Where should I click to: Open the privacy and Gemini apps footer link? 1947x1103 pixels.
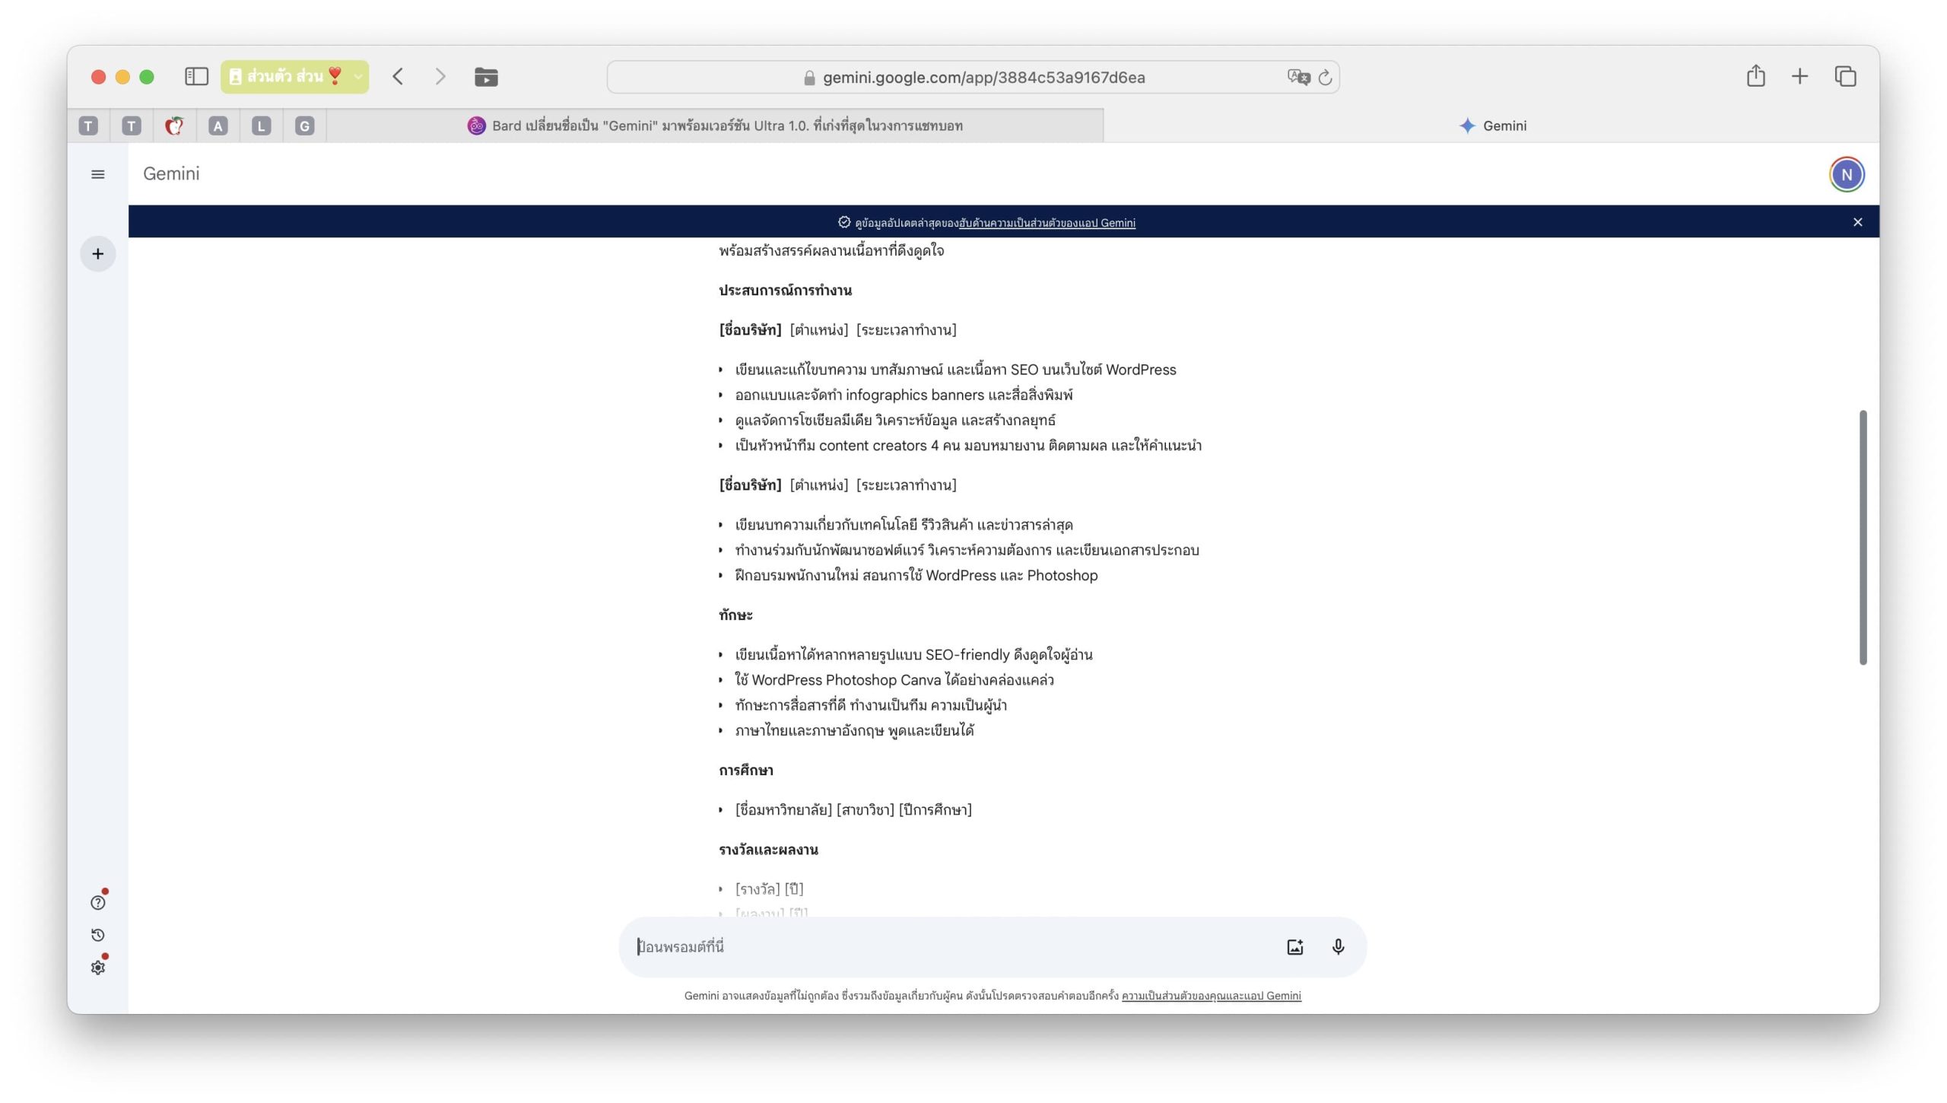[1211, 996]
